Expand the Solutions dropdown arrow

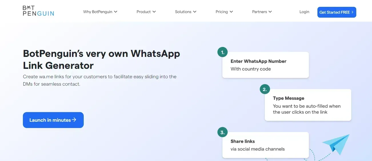195,12
